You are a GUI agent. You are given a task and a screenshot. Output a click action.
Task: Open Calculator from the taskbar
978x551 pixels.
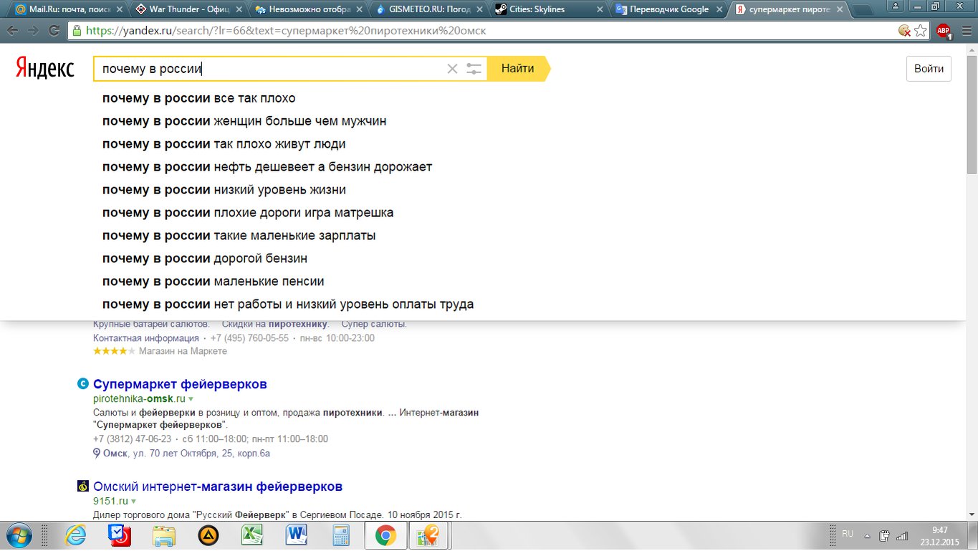[340, 535]
